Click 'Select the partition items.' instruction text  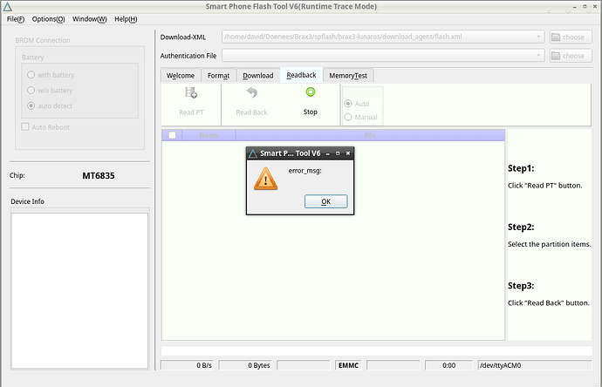click(550, 244)
